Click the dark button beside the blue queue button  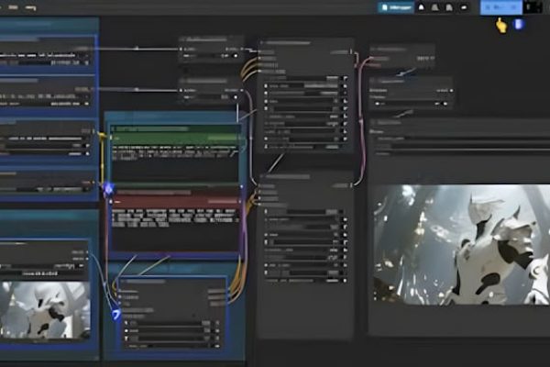pyautogui.click(x=532, y=7)
